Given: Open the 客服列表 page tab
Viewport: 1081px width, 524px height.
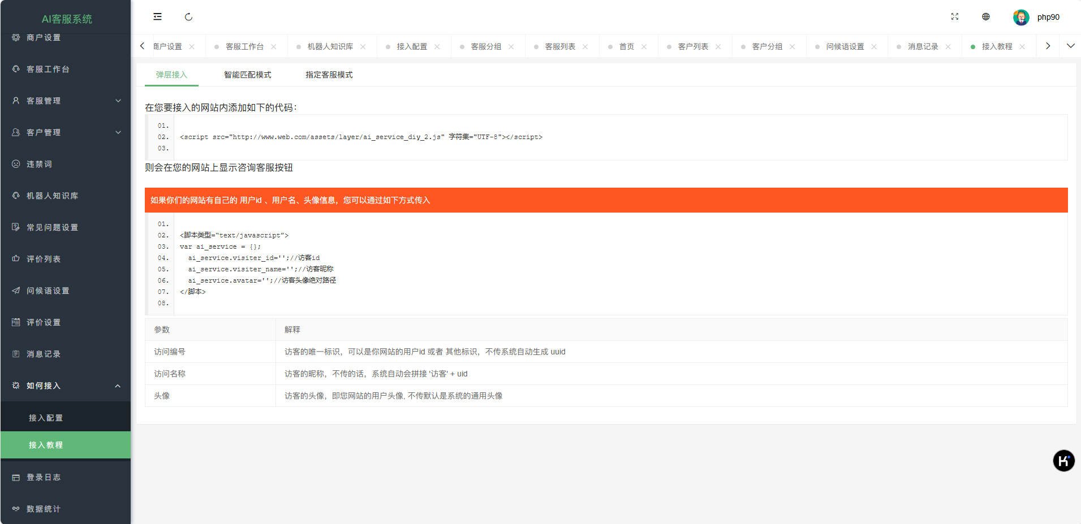Looking at the screenshot, I should 559,47.
